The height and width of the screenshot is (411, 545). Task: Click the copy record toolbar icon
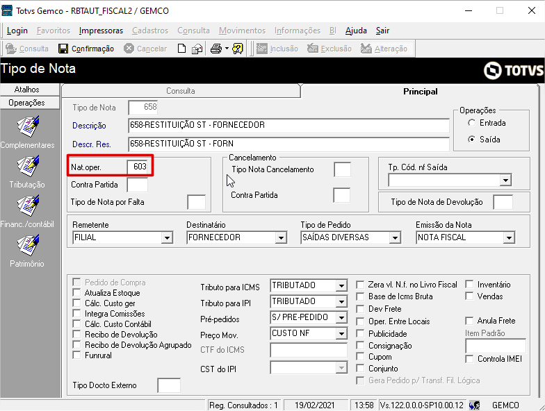pos(197,49)
